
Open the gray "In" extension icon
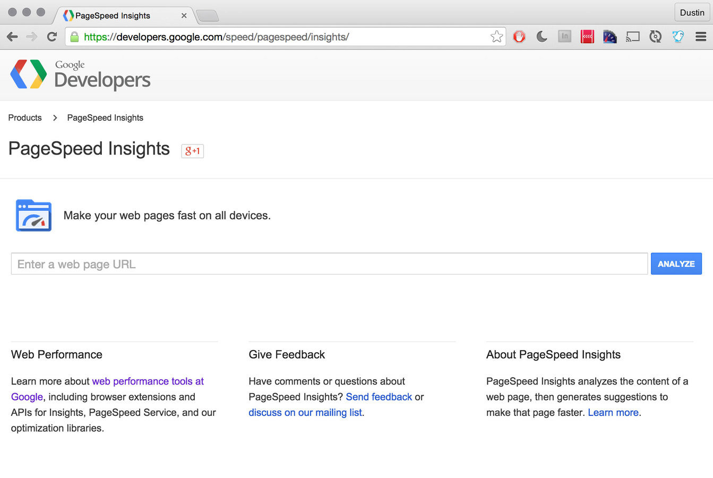point(564,37)
